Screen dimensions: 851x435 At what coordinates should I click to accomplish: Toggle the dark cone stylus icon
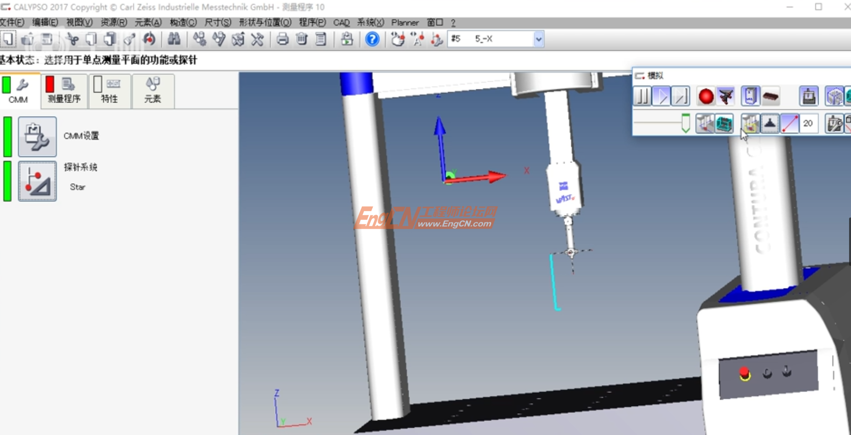pos(770,124)
